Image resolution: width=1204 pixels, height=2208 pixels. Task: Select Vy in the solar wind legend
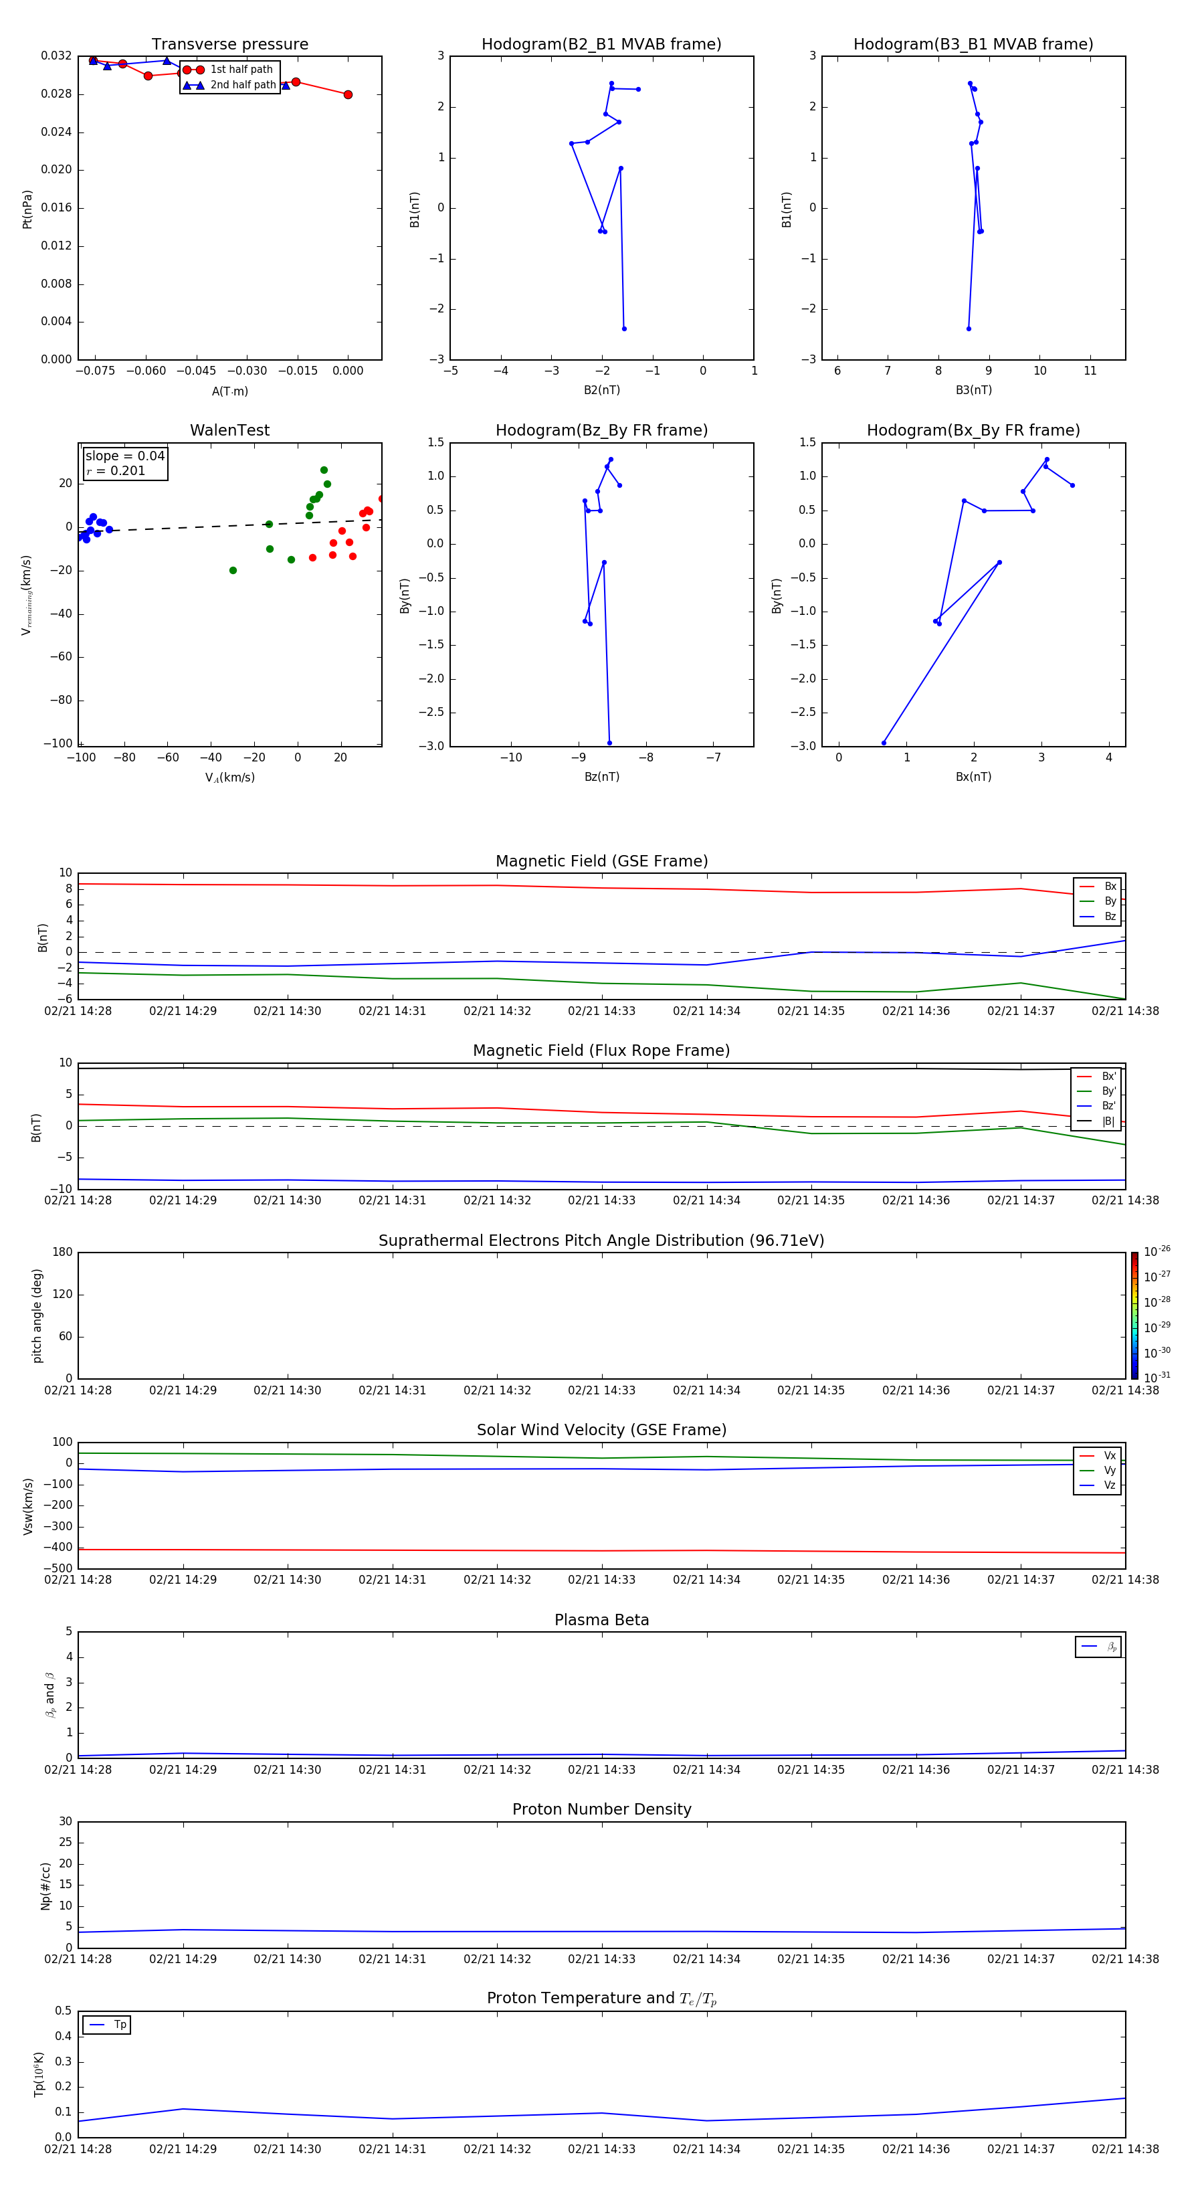point(1098,1471)
